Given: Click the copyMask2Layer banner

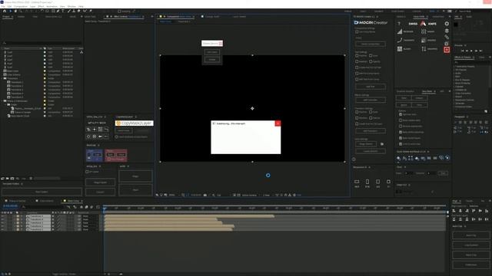Looking at the screenshot, I should tap(135, 123).
